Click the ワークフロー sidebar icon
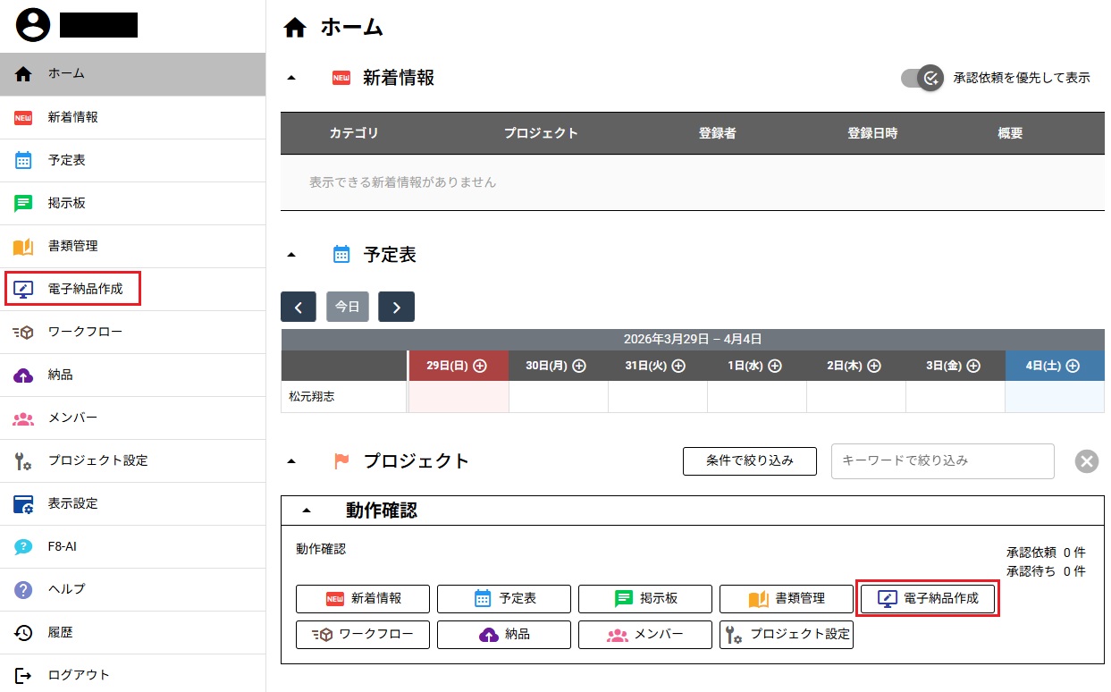 23,332
